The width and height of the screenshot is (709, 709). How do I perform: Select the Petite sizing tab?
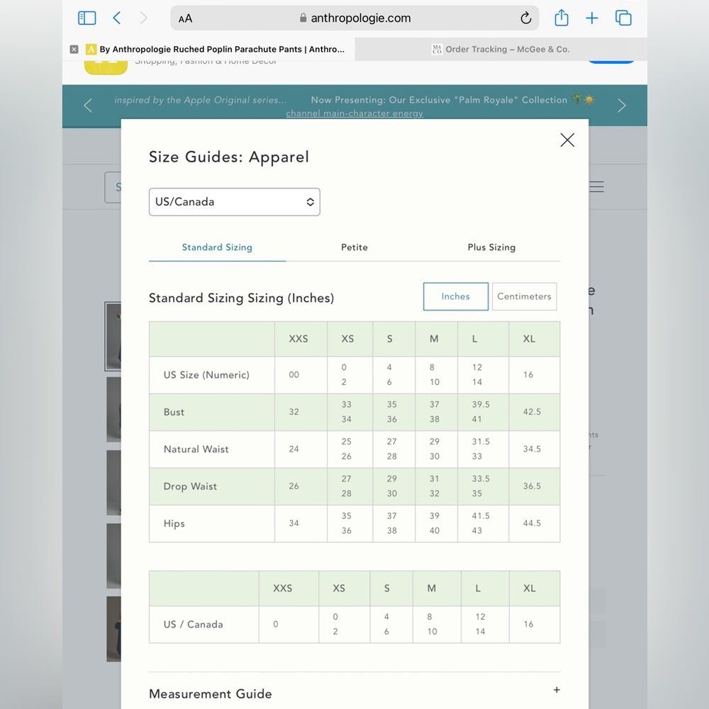tap(354, 247)
